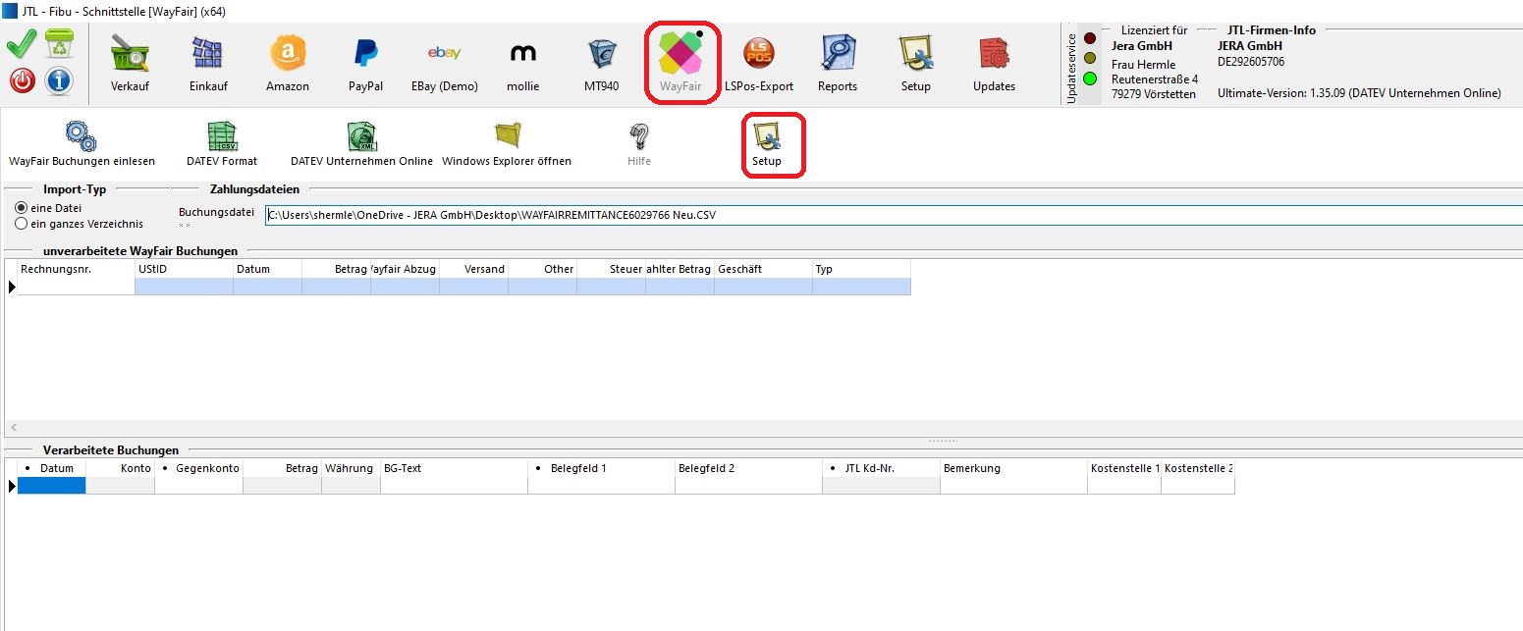Open the Amazon interface module
1523x631 pixels.
coord(288,61)
